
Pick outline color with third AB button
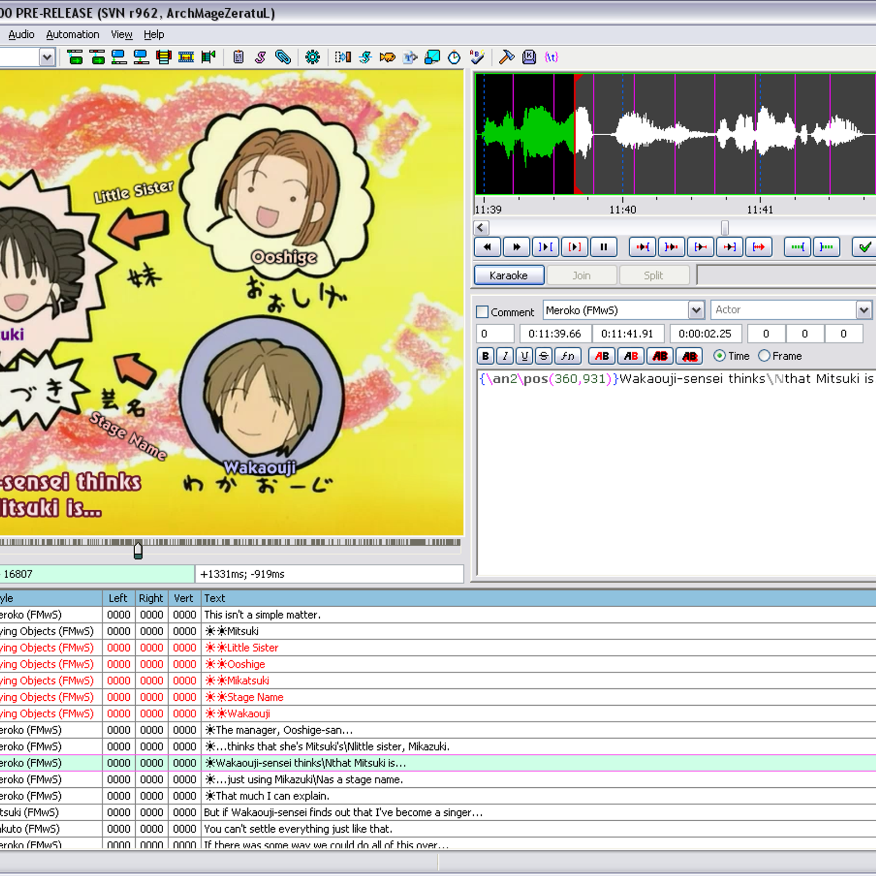[660, 356]
